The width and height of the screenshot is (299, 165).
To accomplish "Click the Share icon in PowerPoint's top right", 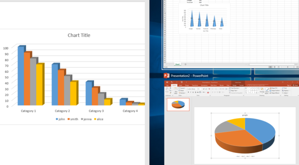I will (296, 85).
